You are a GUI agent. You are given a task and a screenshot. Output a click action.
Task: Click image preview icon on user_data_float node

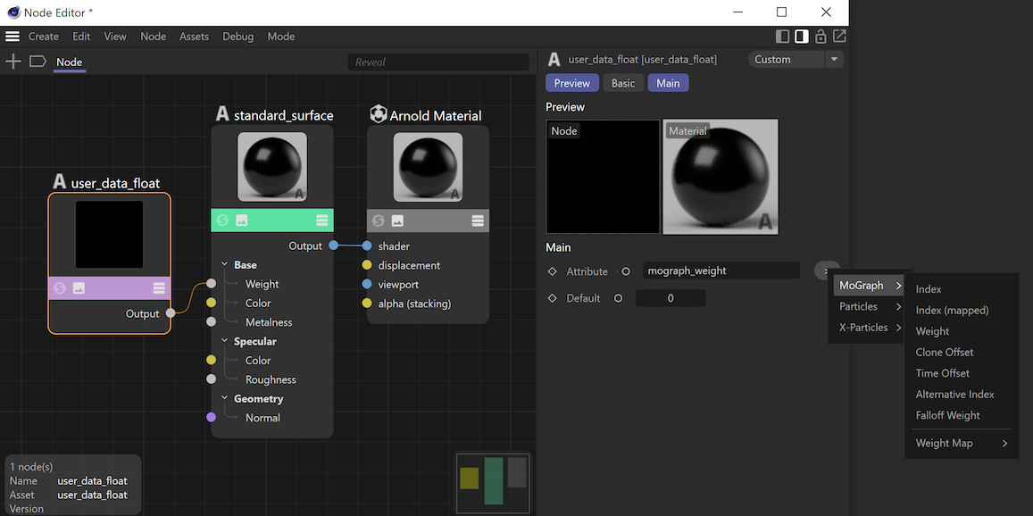point(79,288)
